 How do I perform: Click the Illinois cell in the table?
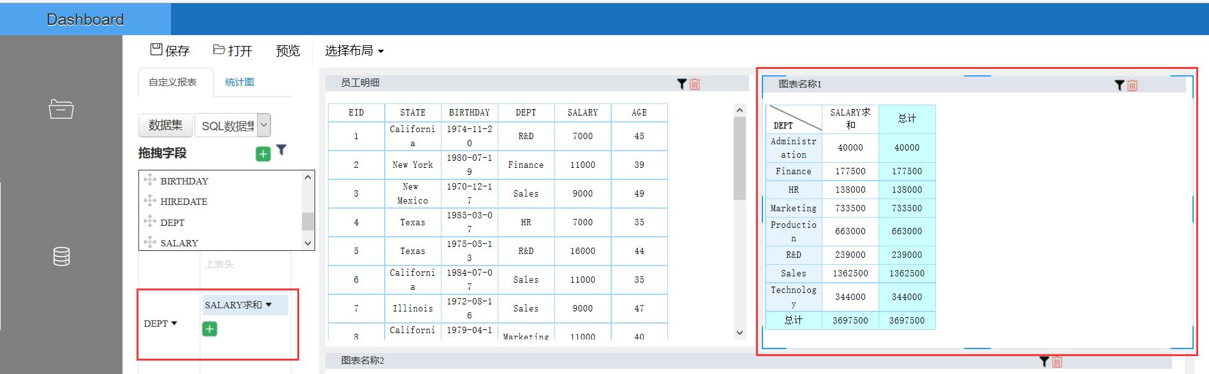point(413,308)
